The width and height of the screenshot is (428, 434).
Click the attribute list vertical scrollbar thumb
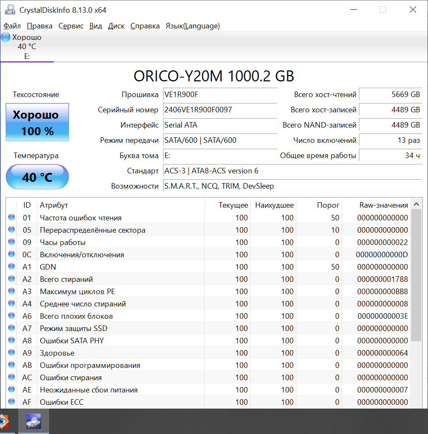coord(416,275)
